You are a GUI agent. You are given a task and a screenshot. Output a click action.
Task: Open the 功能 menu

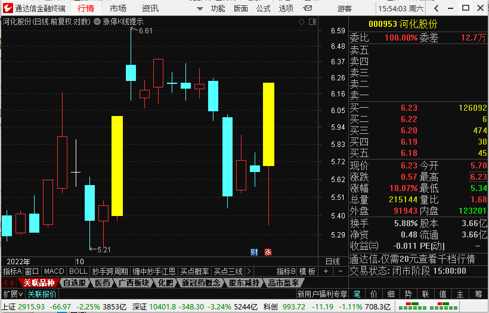pyautogui.click(x=218, y=8)
